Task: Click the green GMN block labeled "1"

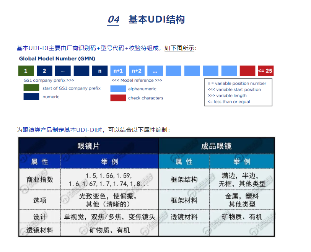Action: [x=26, y=71]
